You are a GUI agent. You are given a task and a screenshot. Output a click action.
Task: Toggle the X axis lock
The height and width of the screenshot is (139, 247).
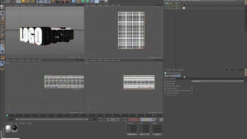39,1
